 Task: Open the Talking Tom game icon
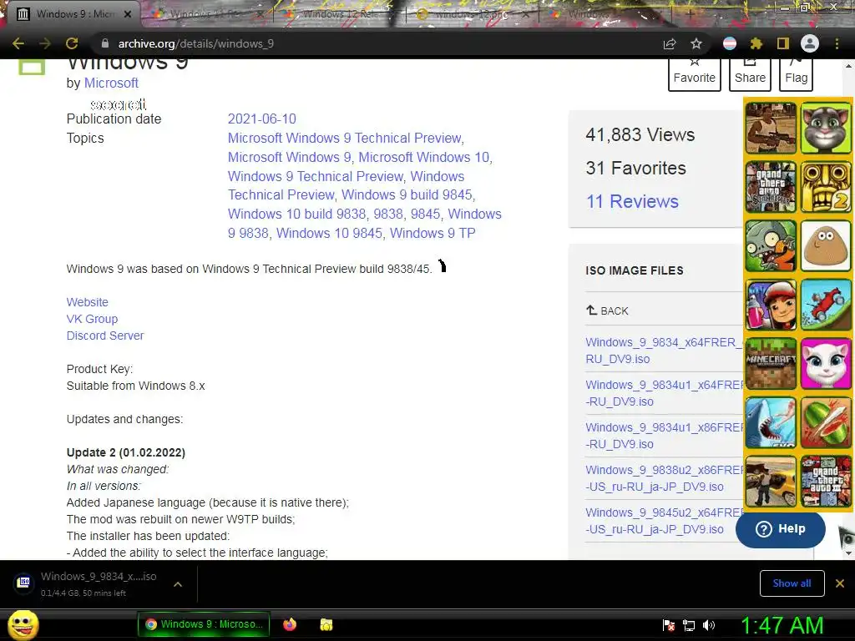pyautogui.click(x=826, y=128)
